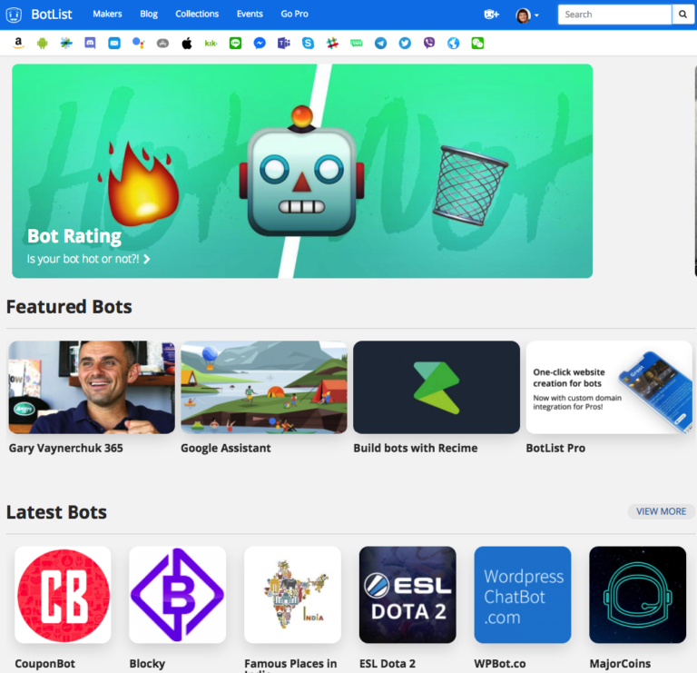Click the BotList robot logo
Screen dimensions: 697x673
click(x=14, y=15)
